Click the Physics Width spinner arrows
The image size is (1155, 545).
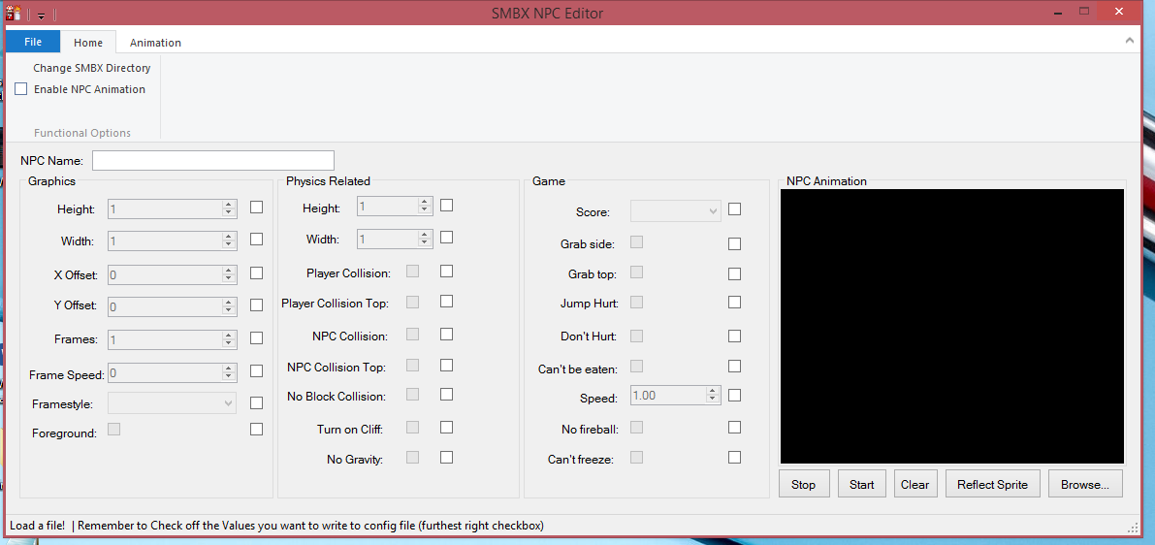click(x=424, y=239)
